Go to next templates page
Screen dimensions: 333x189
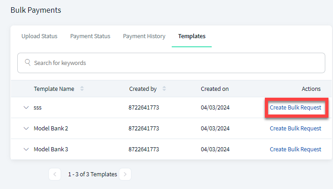(125, 174)
